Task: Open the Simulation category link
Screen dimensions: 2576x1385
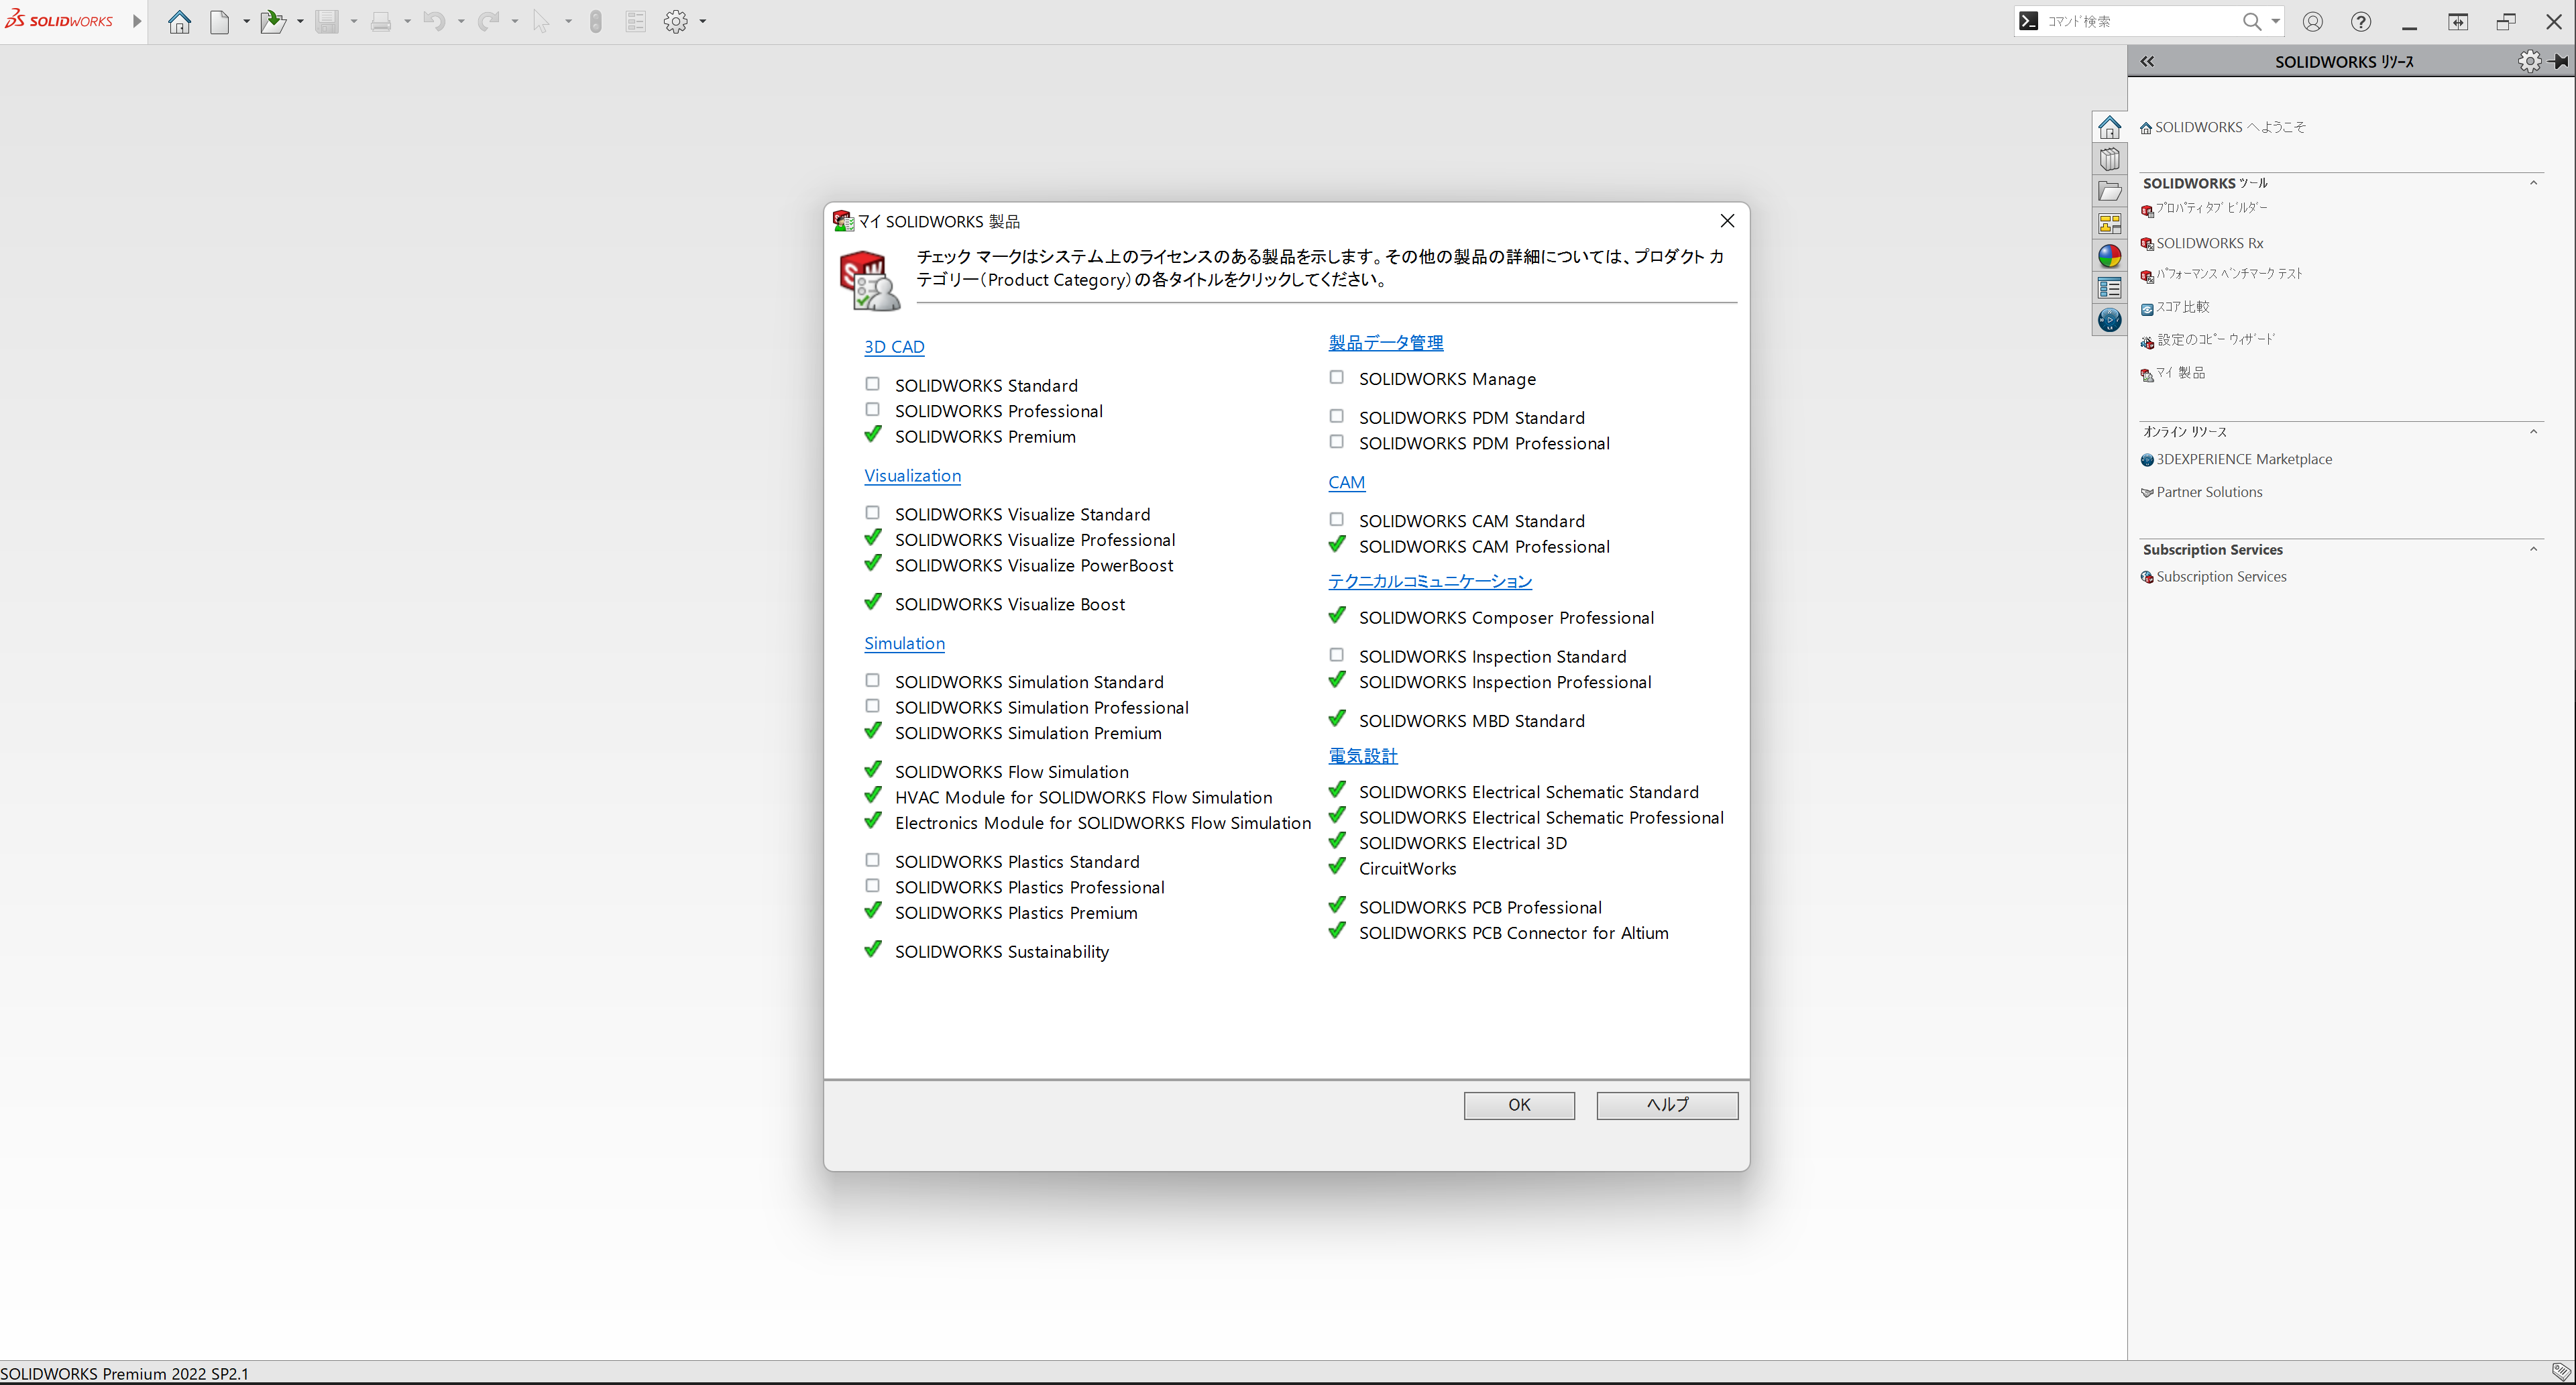Action: click(x=904, y=644)
